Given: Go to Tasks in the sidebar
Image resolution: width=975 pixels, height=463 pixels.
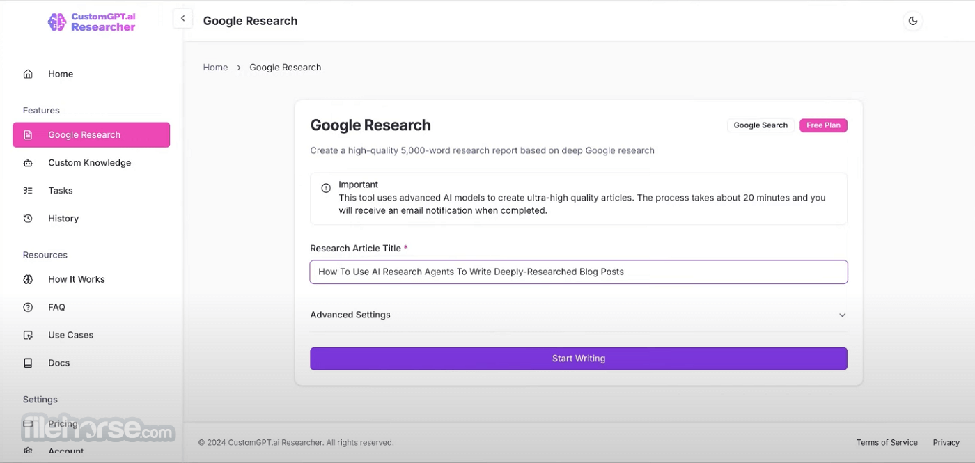Looking at the screenshot, I should coord(91,191).
